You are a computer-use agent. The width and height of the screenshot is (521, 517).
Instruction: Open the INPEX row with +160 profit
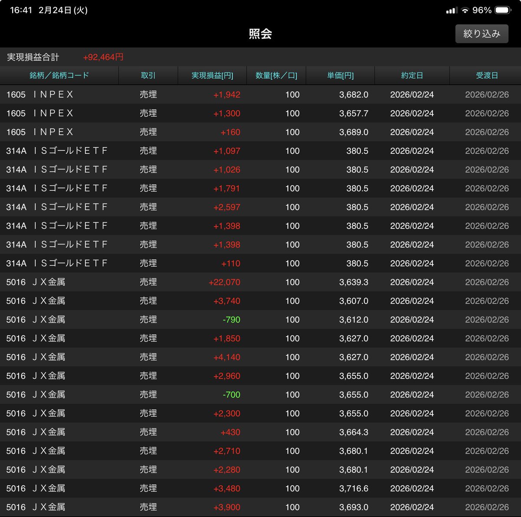point(260,132)
